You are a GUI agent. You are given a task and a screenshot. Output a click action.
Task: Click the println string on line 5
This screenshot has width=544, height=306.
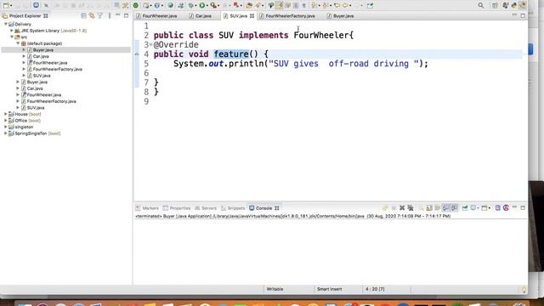tap(343, 64)
